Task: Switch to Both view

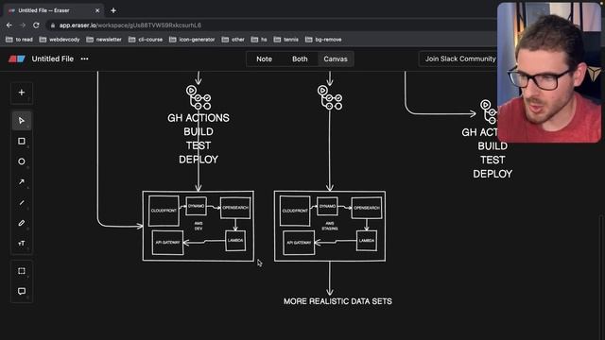Action: pyautogui.click(x=300, y=59)
